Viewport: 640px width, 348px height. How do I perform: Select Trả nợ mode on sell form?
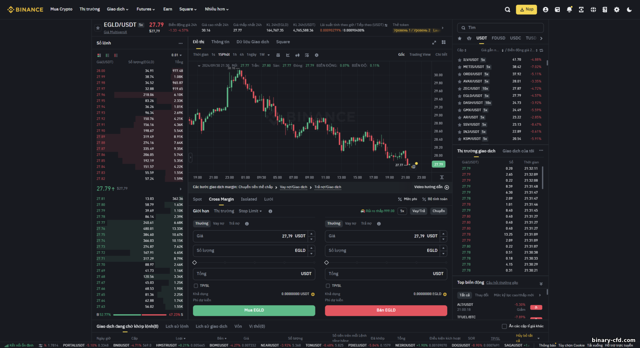pos(366,223)
